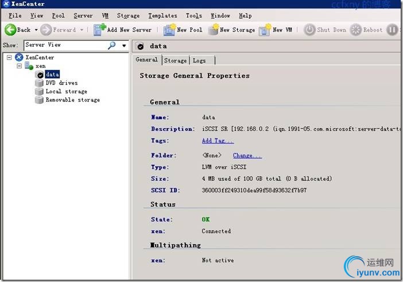Open the File menu
Image resolution: width=403 pixels, height=282 pixels.
15,16
